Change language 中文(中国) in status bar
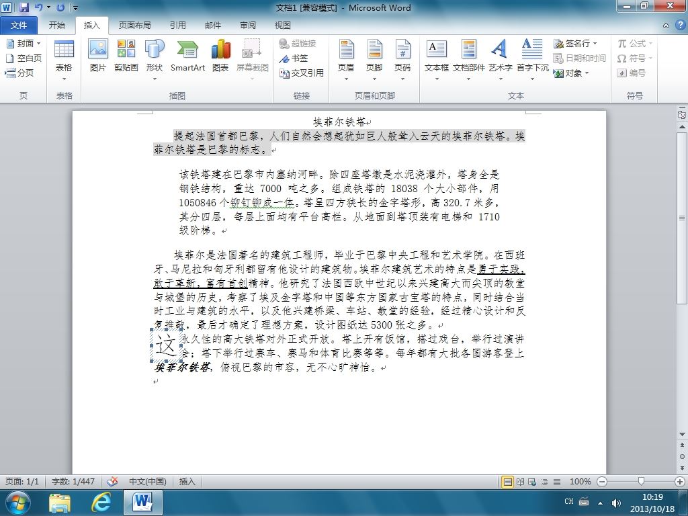Viewport: 688px width, 516px height. (x=147, y=481)
